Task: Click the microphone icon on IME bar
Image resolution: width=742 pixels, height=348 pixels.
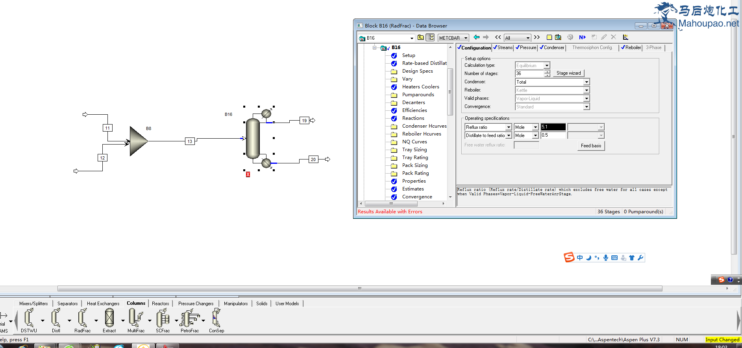Action: point(606,258)
